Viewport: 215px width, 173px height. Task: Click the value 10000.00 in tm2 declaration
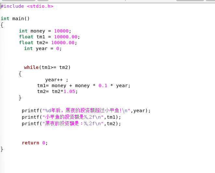pyautogui.click(x=63, y=43)
